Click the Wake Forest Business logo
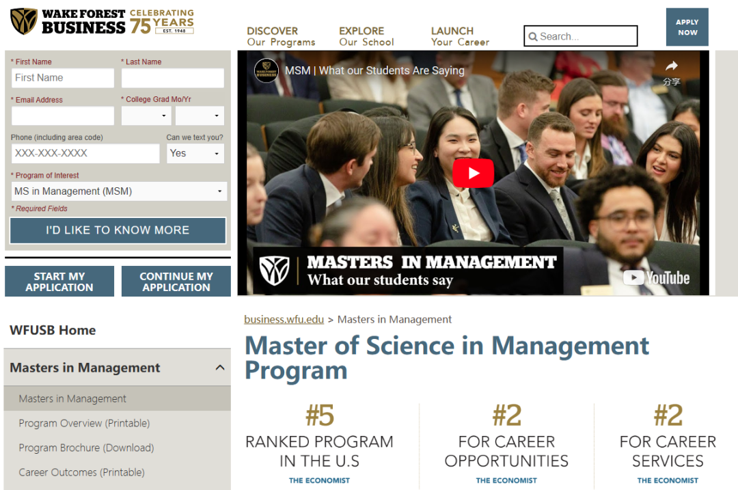This screenshot has width=738, height=490. [68, 21]
